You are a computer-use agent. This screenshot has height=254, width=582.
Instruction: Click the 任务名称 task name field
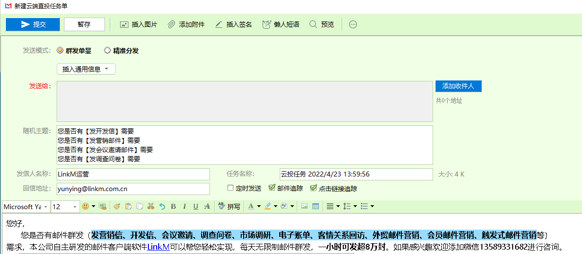(x=356, y=174)
